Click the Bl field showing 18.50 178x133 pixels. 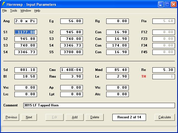26,76
